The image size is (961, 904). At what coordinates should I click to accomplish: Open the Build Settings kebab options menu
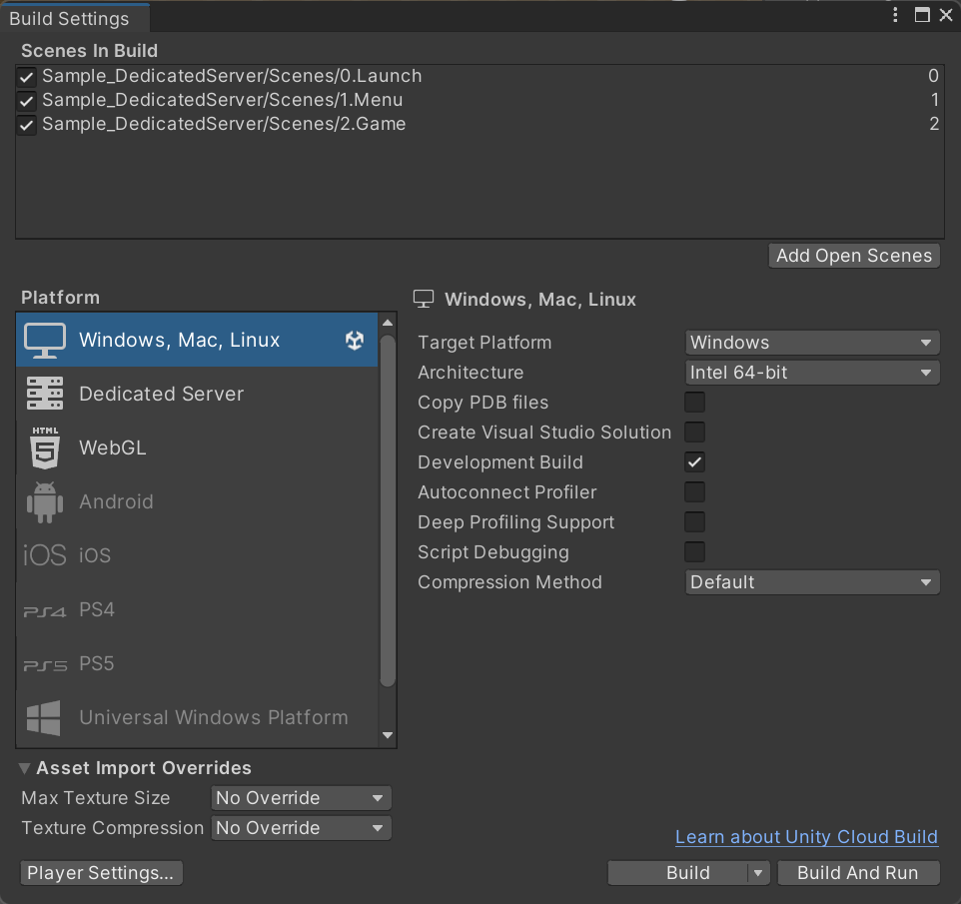click(x=895, y=15)
